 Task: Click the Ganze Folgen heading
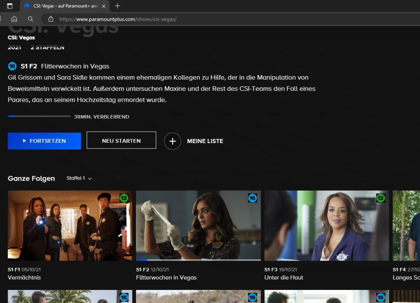31,178
